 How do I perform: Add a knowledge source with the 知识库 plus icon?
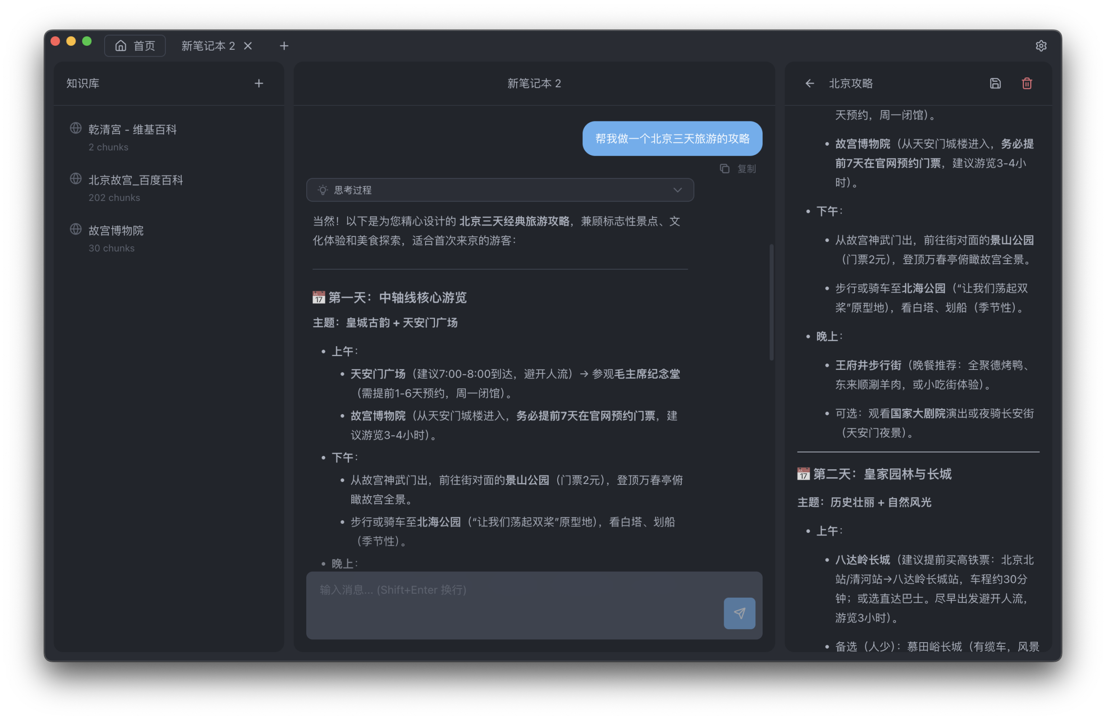tap(259, 83)
